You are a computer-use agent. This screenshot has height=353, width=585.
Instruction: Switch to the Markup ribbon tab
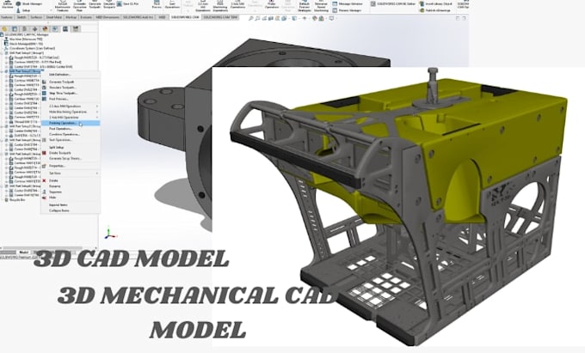tap(71, 17)
